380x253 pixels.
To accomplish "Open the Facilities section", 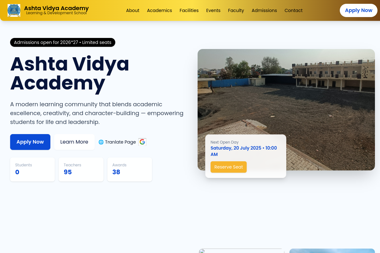I will point(189,10).
